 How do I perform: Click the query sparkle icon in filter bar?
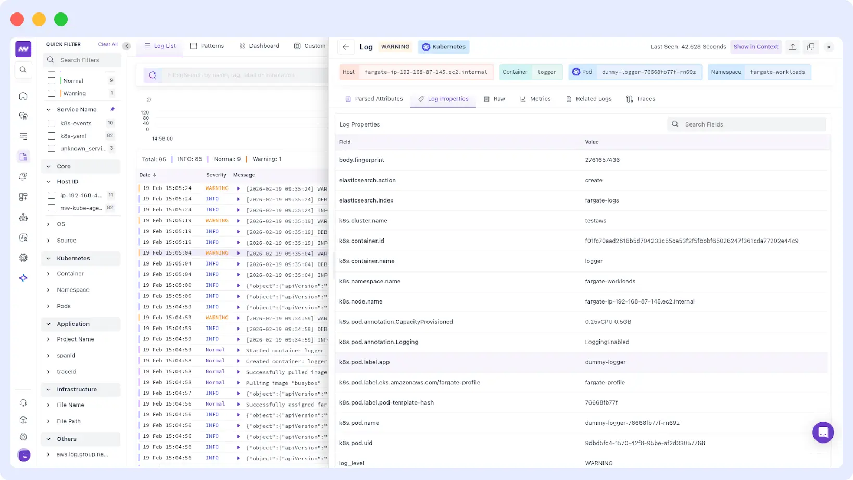153,75
